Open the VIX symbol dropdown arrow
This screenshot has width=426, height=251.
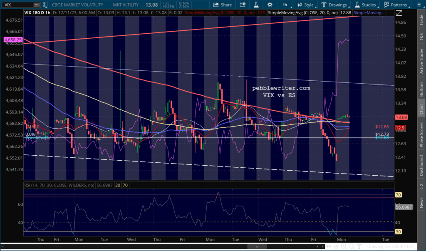click(x=36, y=5)
